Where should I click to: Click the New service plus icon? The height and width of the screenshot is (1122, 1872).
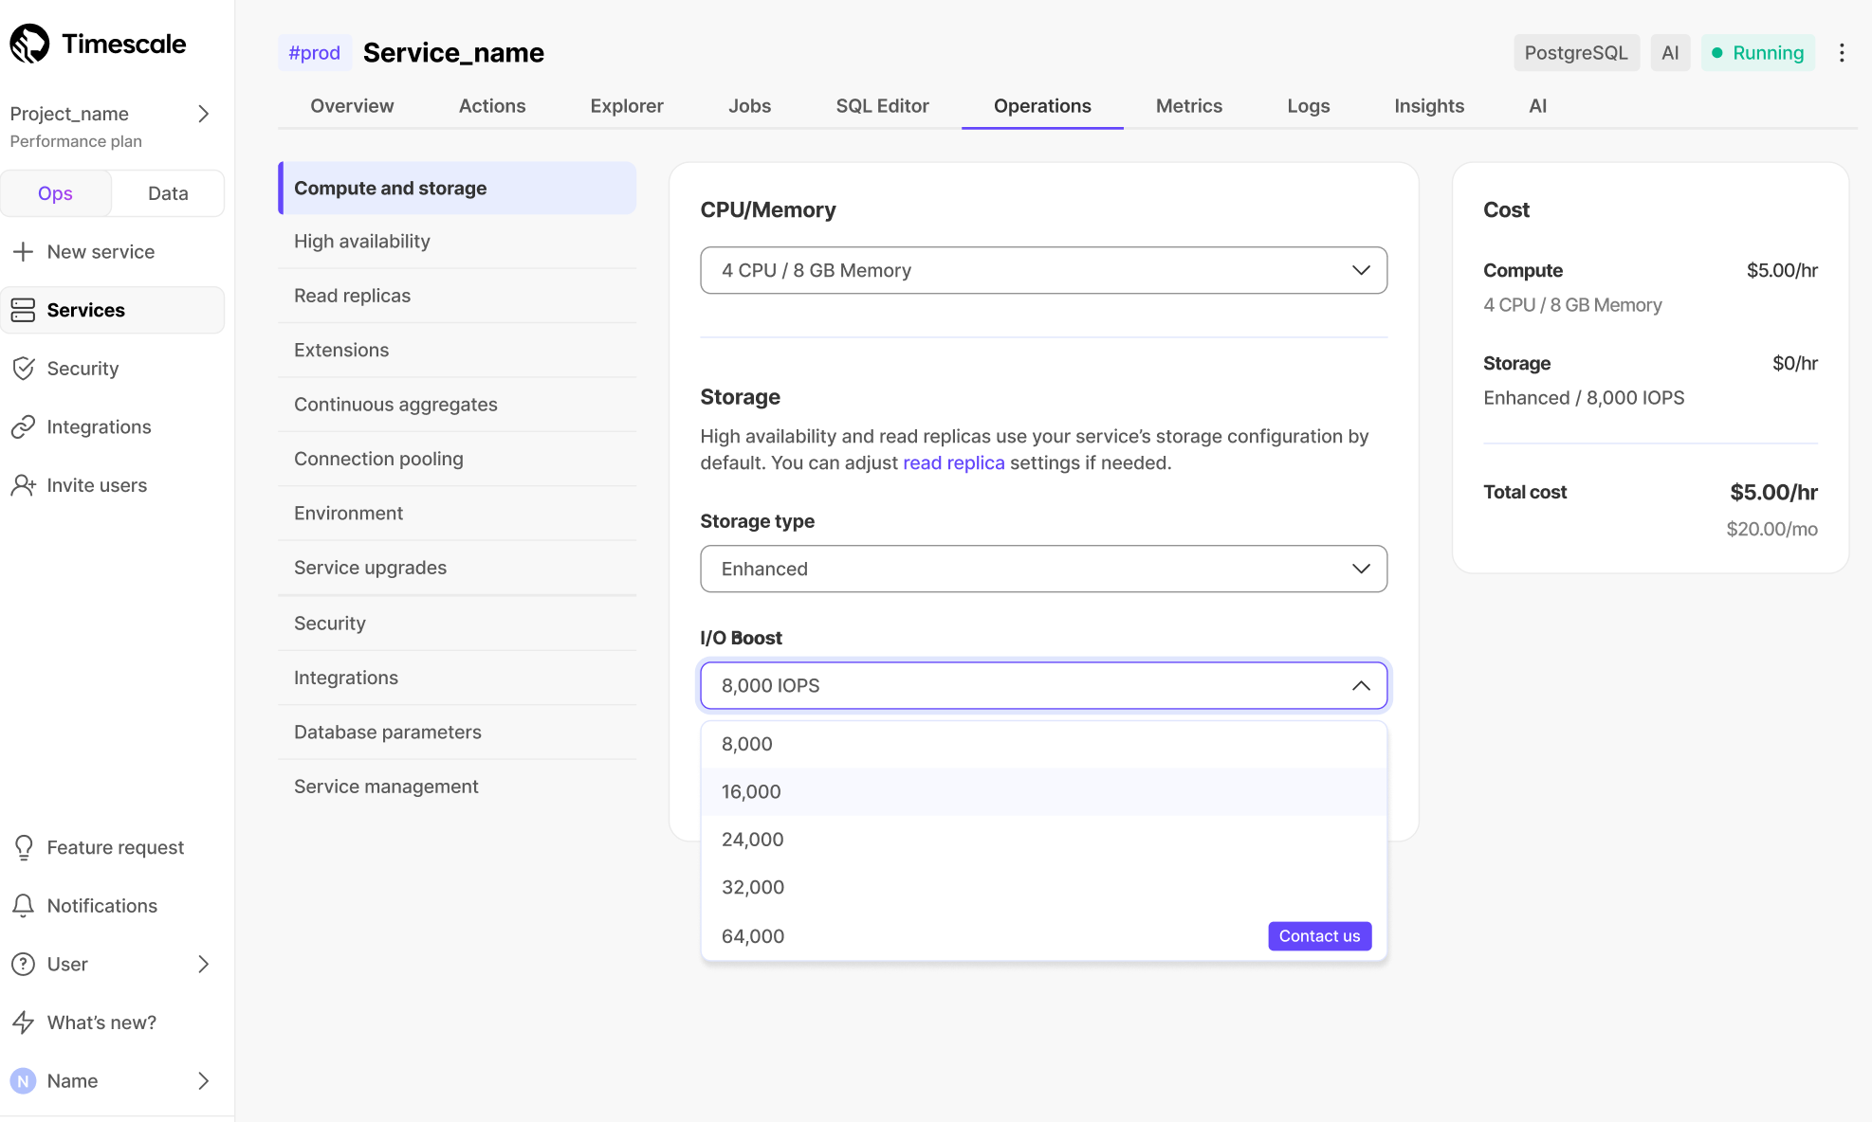coord(23,252)
